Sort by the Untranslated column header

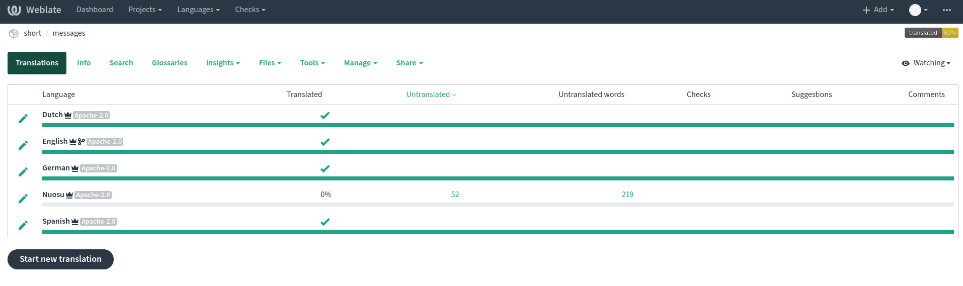click(x=431, y=94)
